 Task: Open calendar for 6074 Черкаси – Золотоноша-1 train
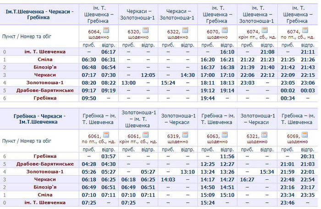point(264,30)
